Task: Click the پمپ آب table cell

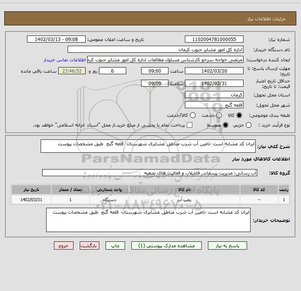Action: tap(184, 200)
